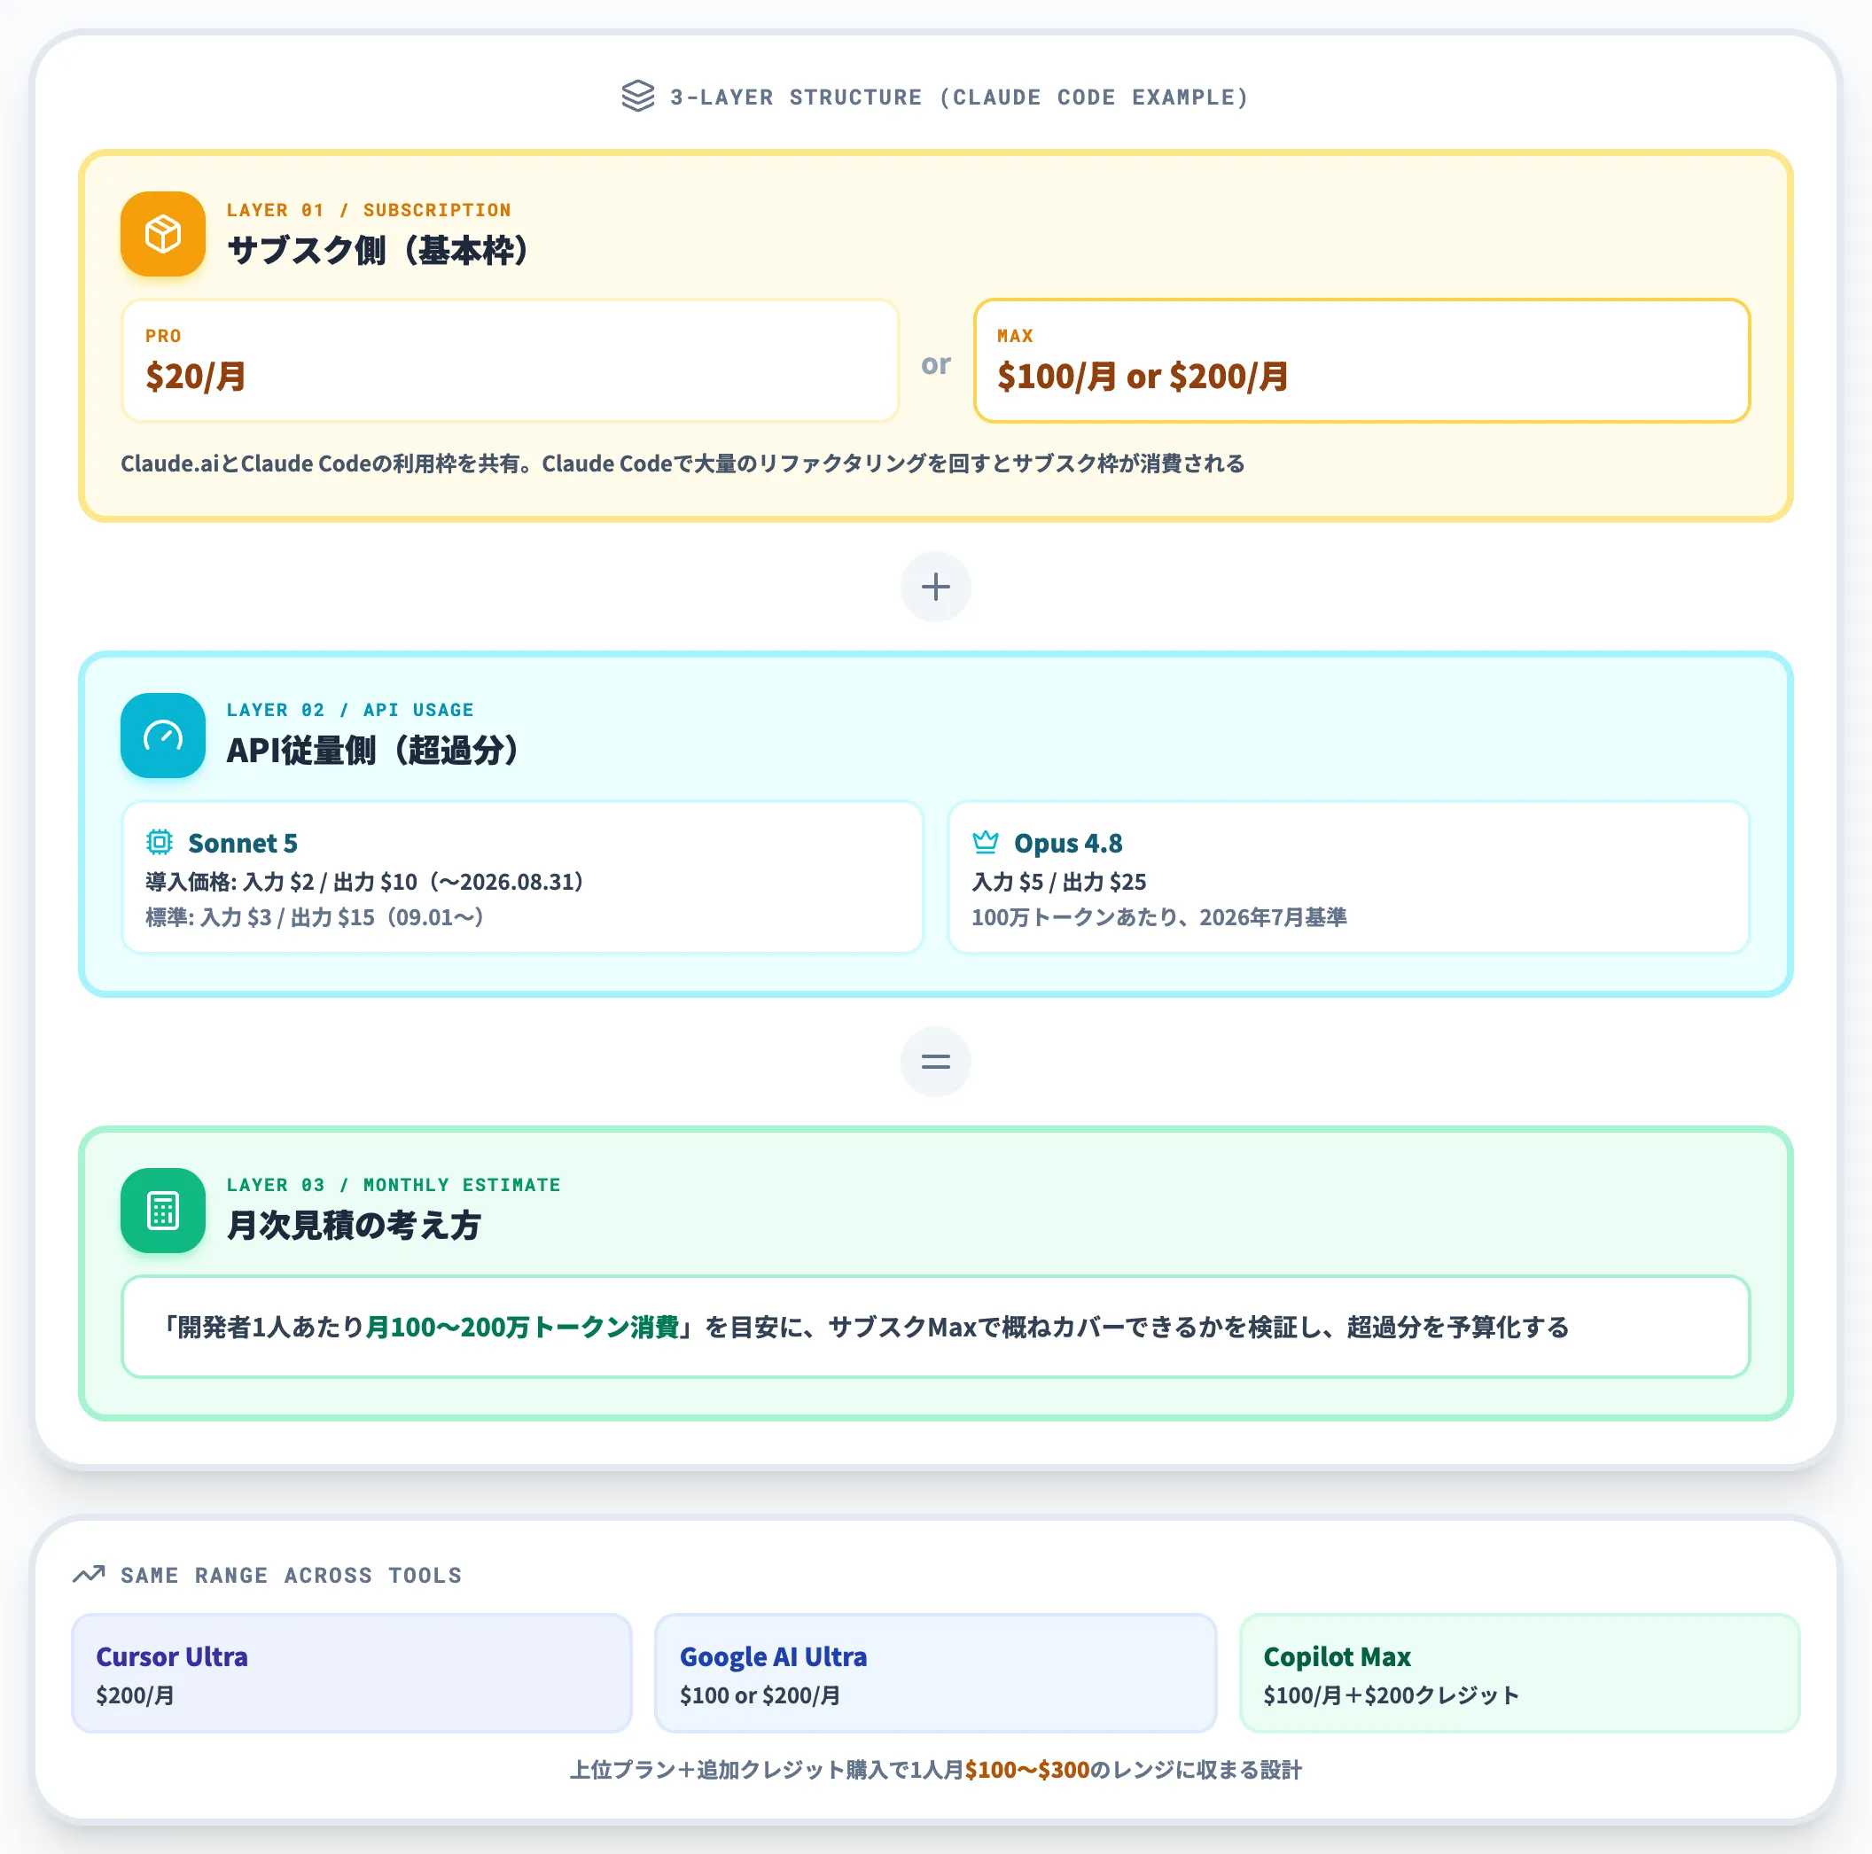1872x1854 pixels.
Task: Click the orange box icon for Layer 01
Action: point(163,233)
